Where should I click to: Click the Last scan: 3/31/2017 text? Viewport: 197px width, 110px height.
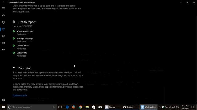[x=22, y=26]
